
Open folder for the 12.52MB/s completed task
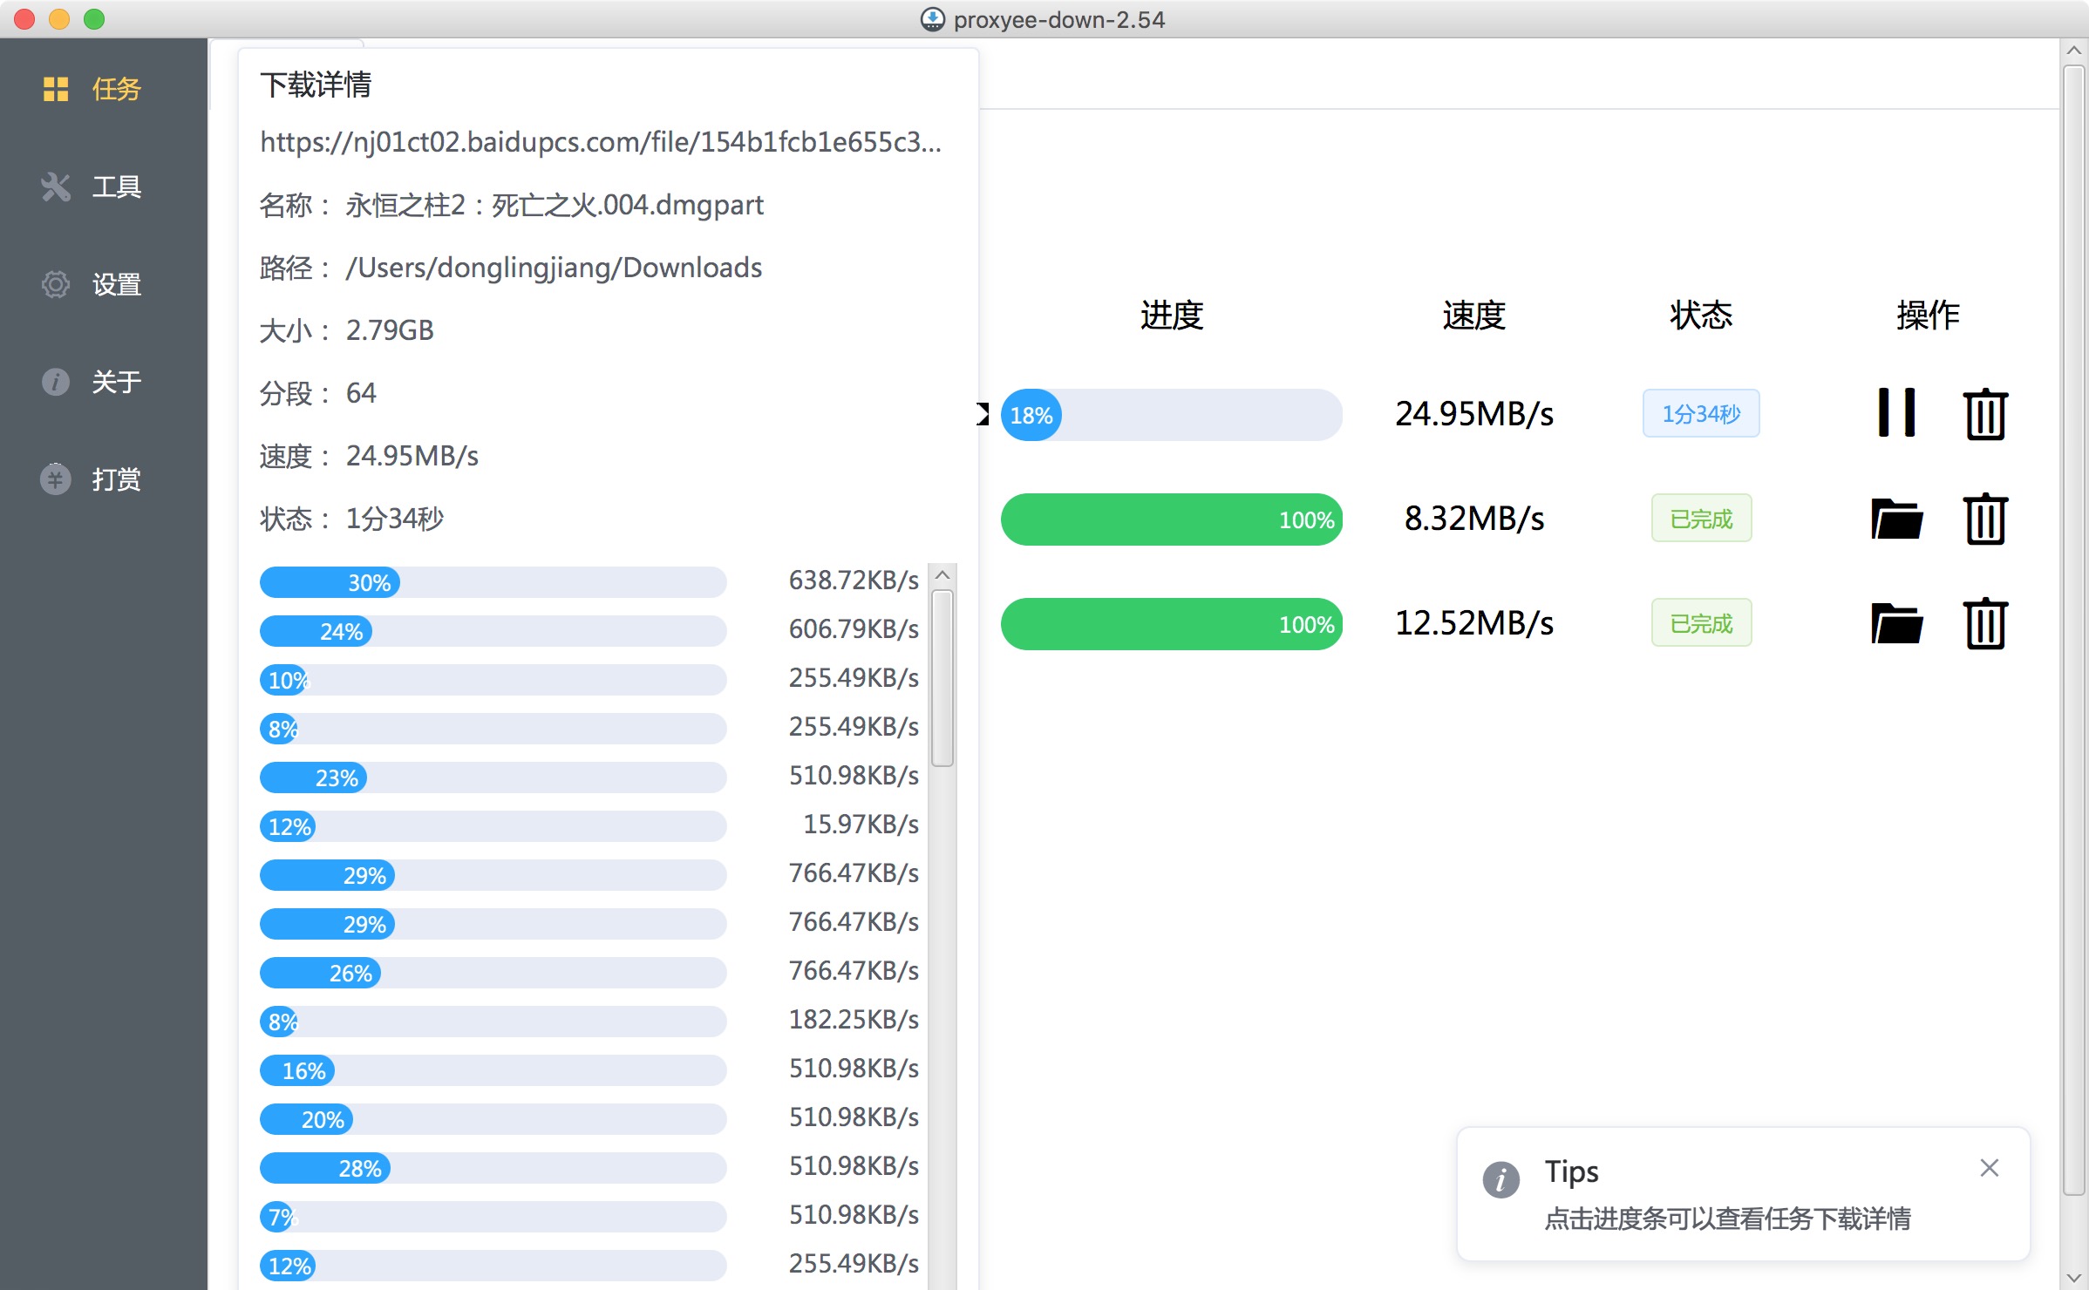(x=1896, y=624)
